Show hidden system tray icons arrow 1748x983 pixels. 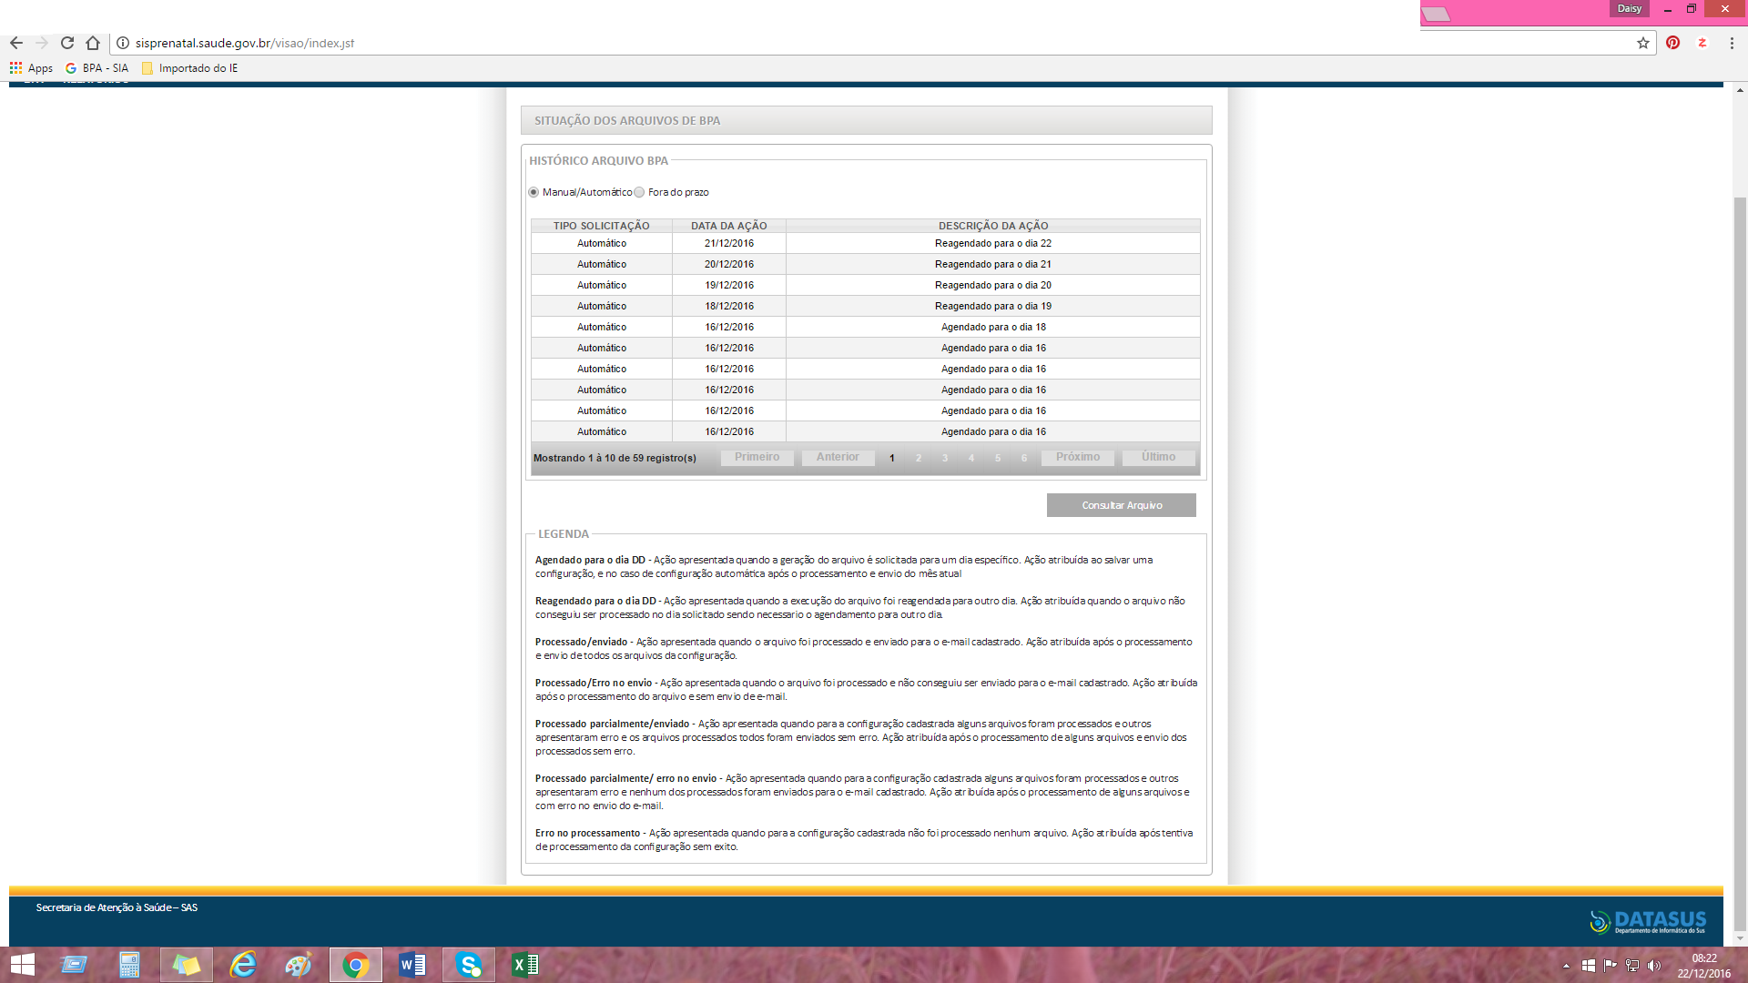tap(1566, 966)
